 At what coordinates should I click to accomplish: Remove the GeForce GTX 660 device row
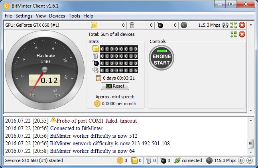click(242, 25)
